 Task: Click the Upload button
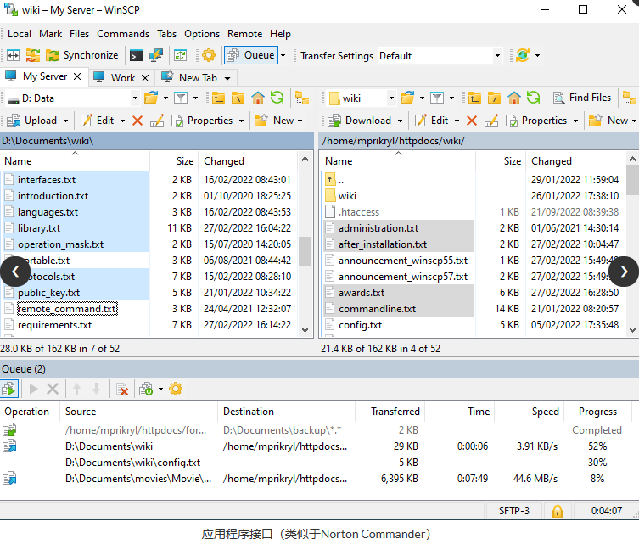click(32, 121)
